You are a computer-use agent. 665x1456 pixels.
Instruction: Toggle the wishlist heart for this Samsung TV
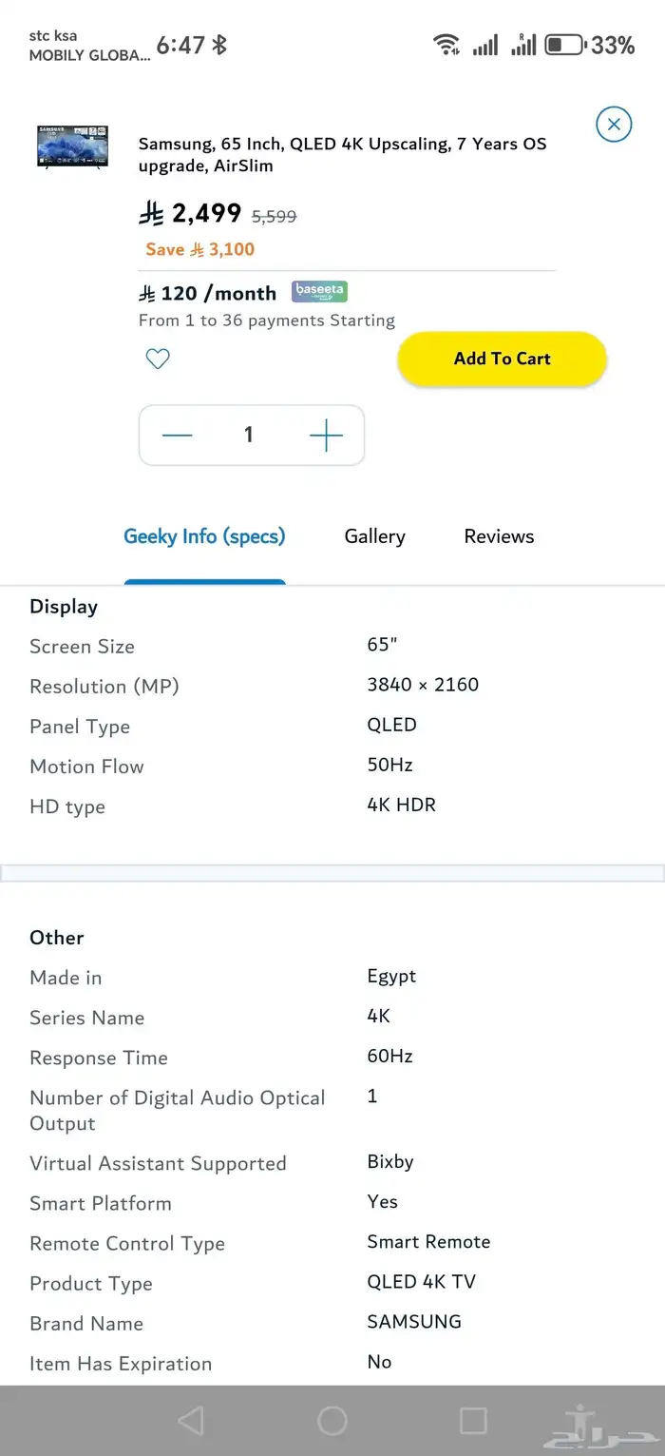coord(158,359)
